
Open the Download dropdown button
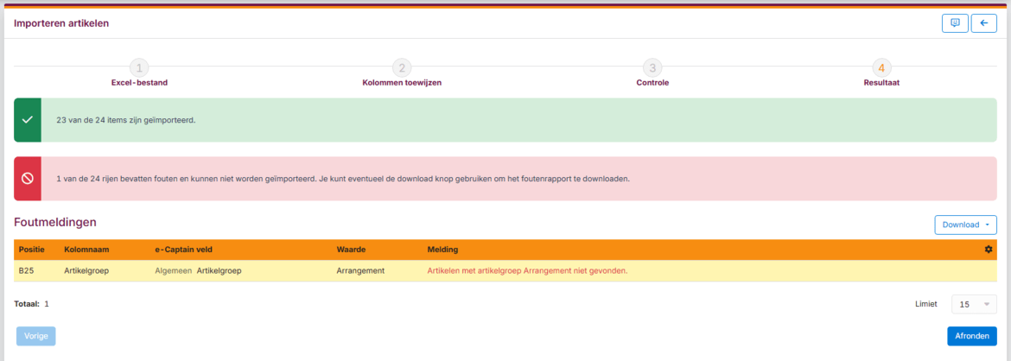[x=965, y=225]
